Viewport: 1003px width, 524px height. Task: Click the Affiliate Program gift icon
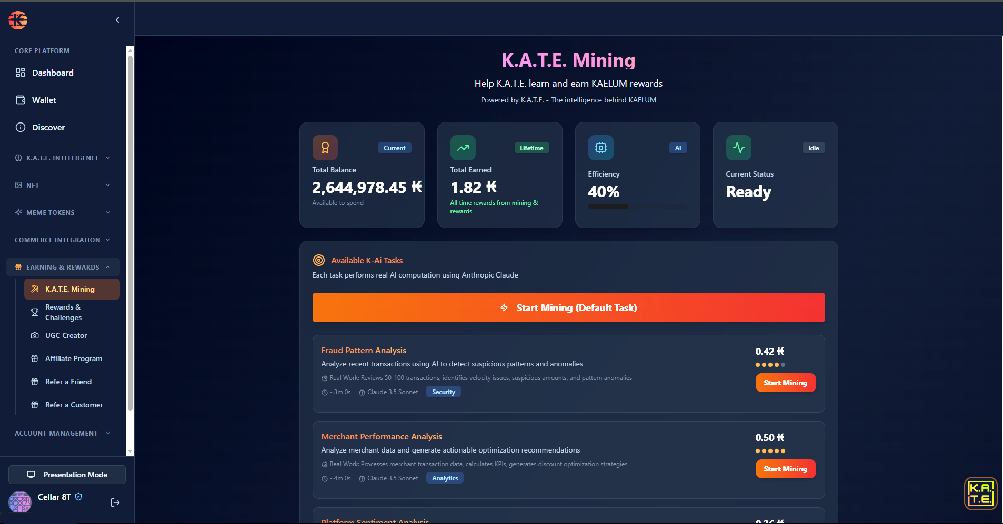pyautogui.click(x=35, y=358)
